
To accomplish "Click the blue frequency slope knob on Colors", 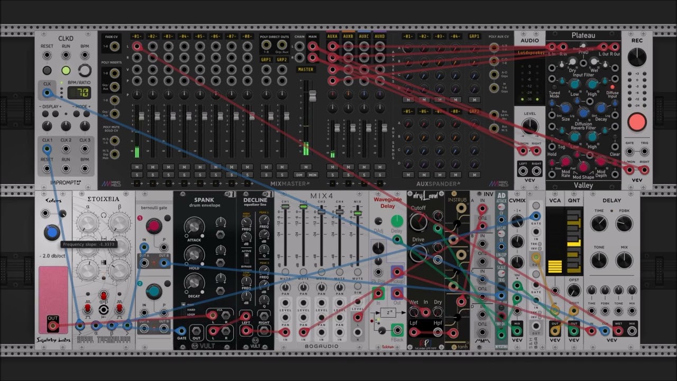I will coord(52,232).
